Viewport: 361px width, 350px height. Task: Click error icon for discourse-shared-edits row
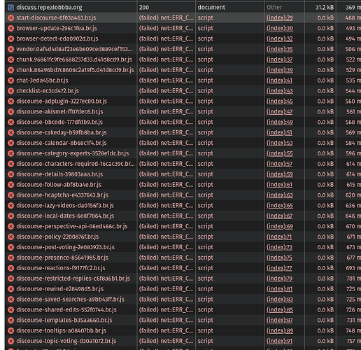point(10,310)
